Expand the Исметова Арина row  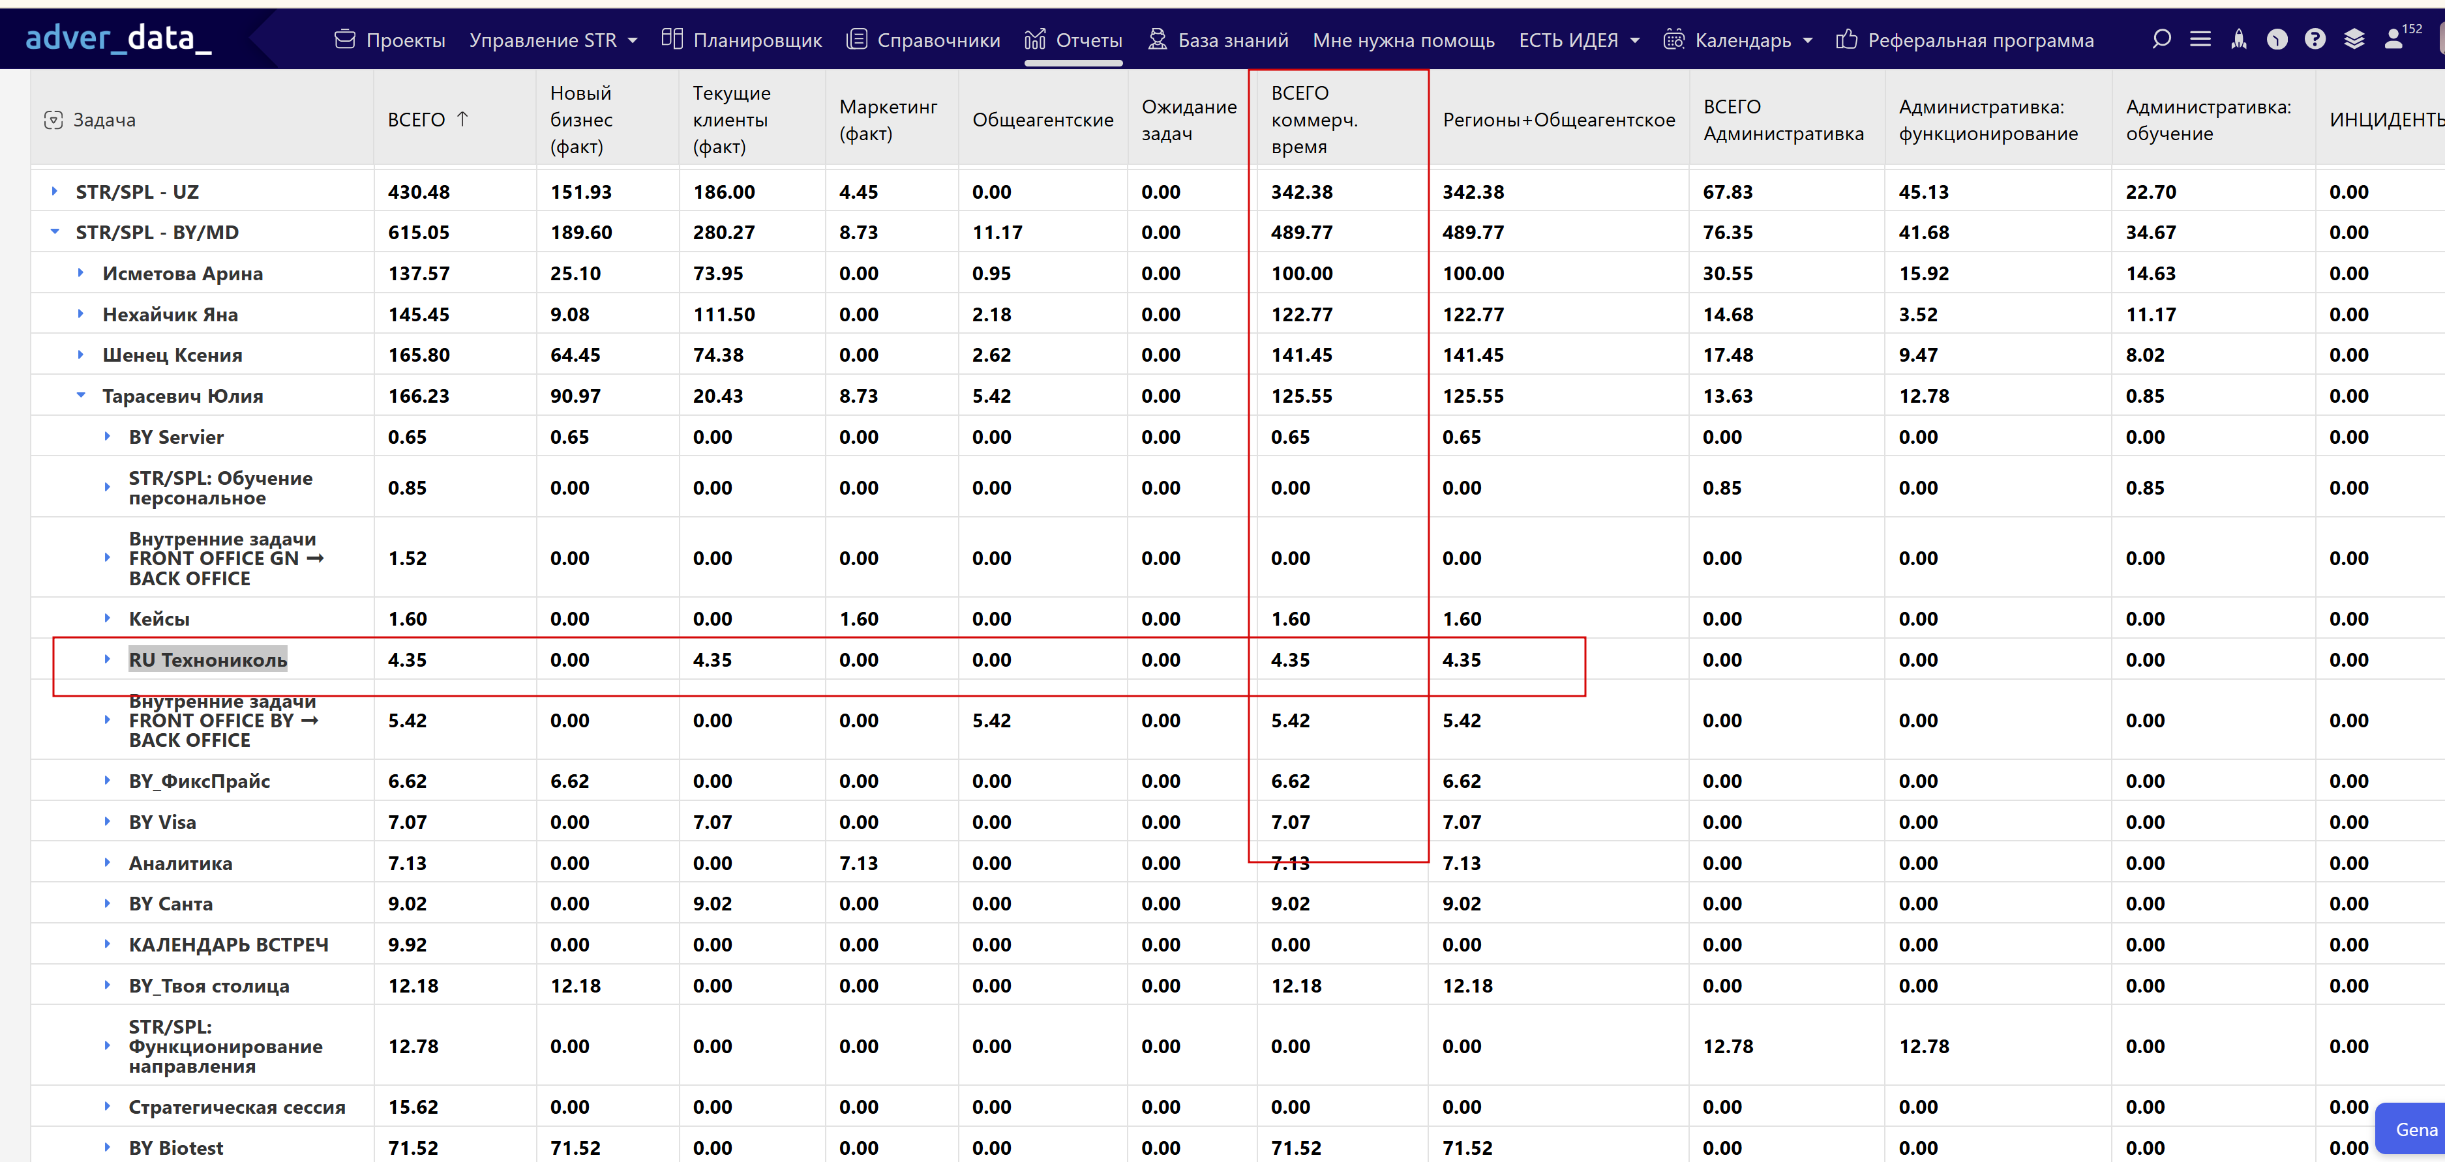82,273
